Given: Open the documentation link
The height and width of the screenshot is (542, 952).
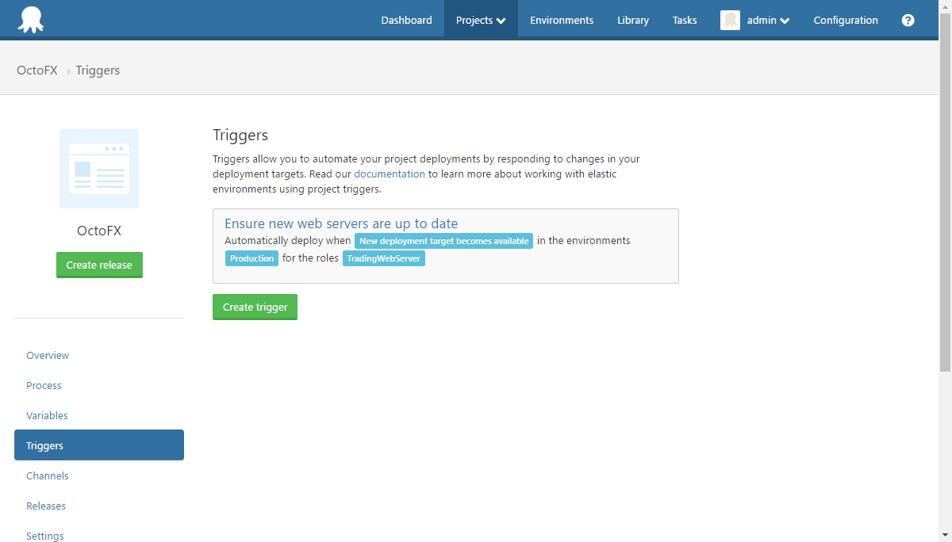Looking at the screenshot, I should pos(390,174).
